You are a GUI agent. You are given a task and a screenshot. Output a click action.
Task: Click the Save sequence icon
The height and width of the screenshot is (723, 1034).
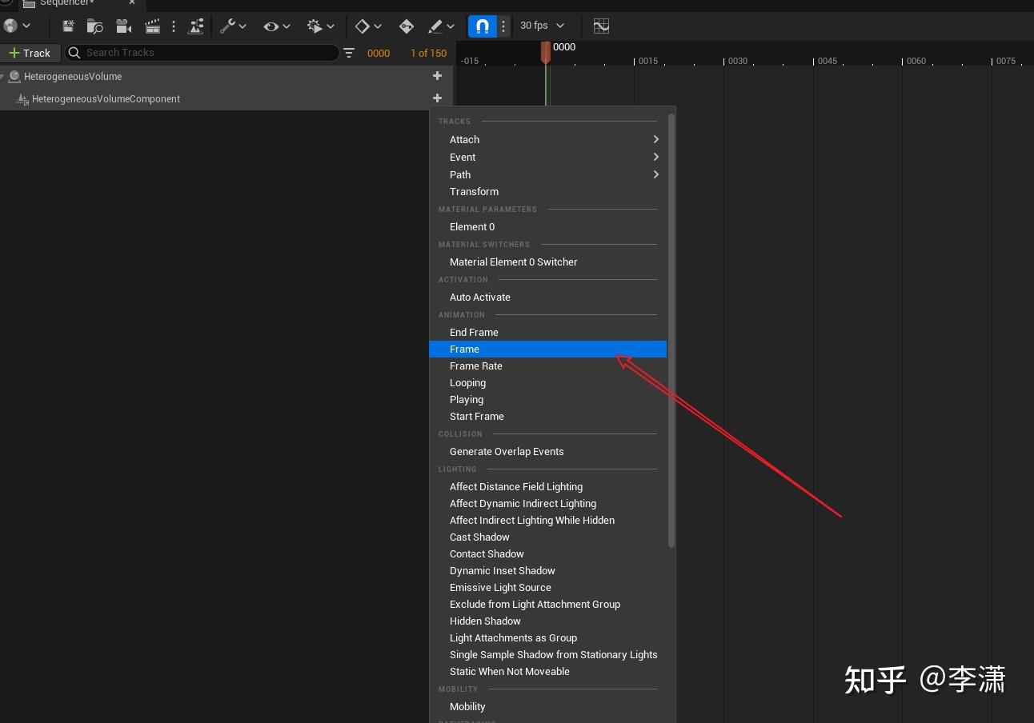click(68, 26)
